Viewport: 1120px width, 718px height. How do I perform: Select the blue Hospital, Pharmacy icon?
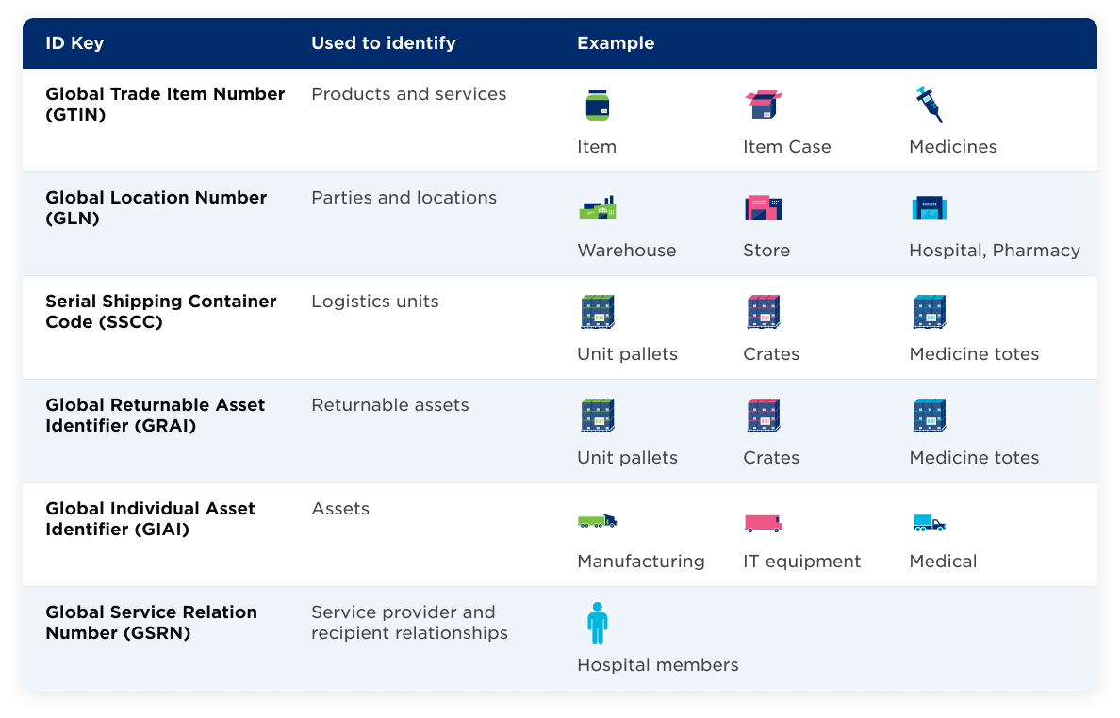point(930,207)
